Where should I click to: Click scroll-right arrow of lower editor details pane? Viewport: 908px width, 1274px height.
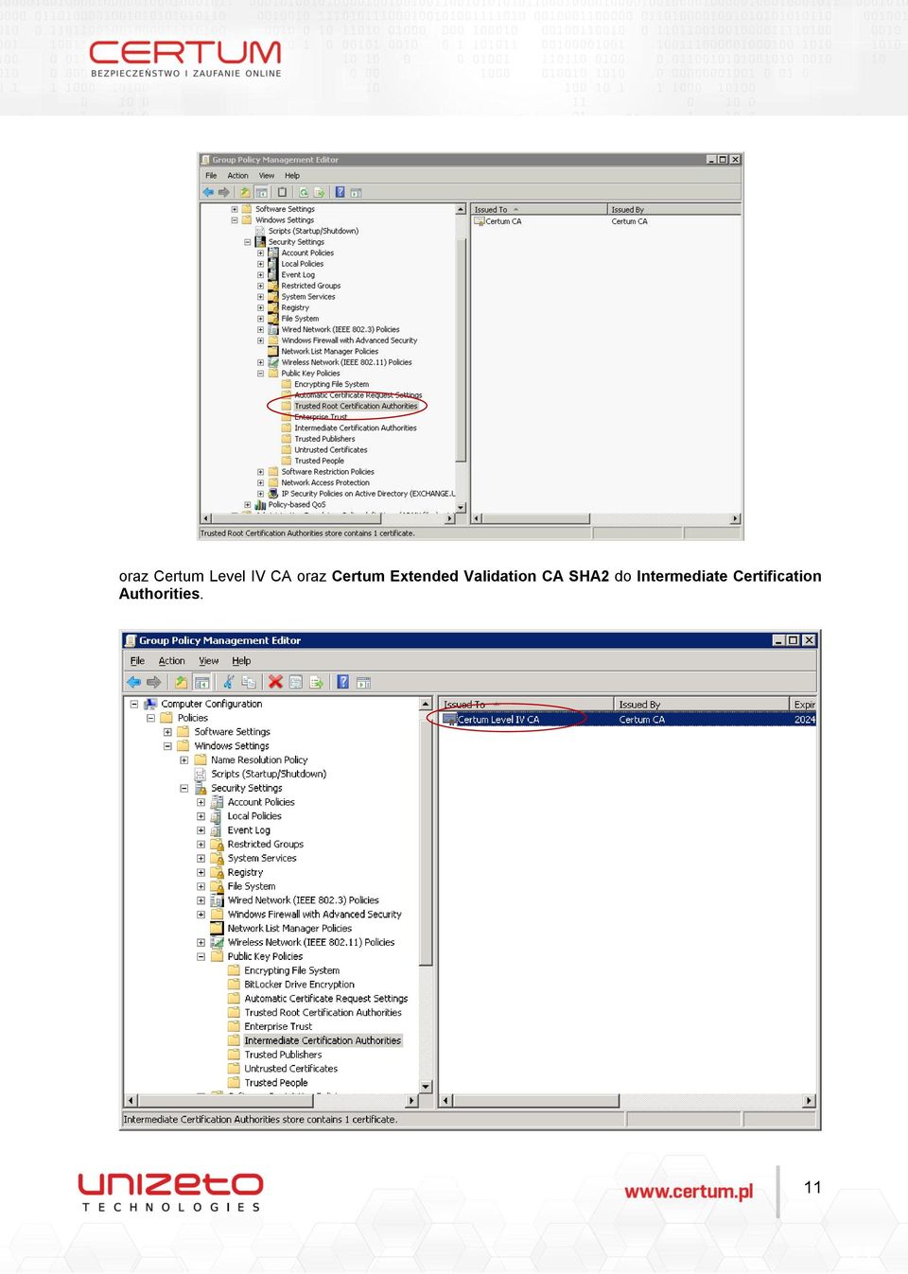click(809, 1101)
